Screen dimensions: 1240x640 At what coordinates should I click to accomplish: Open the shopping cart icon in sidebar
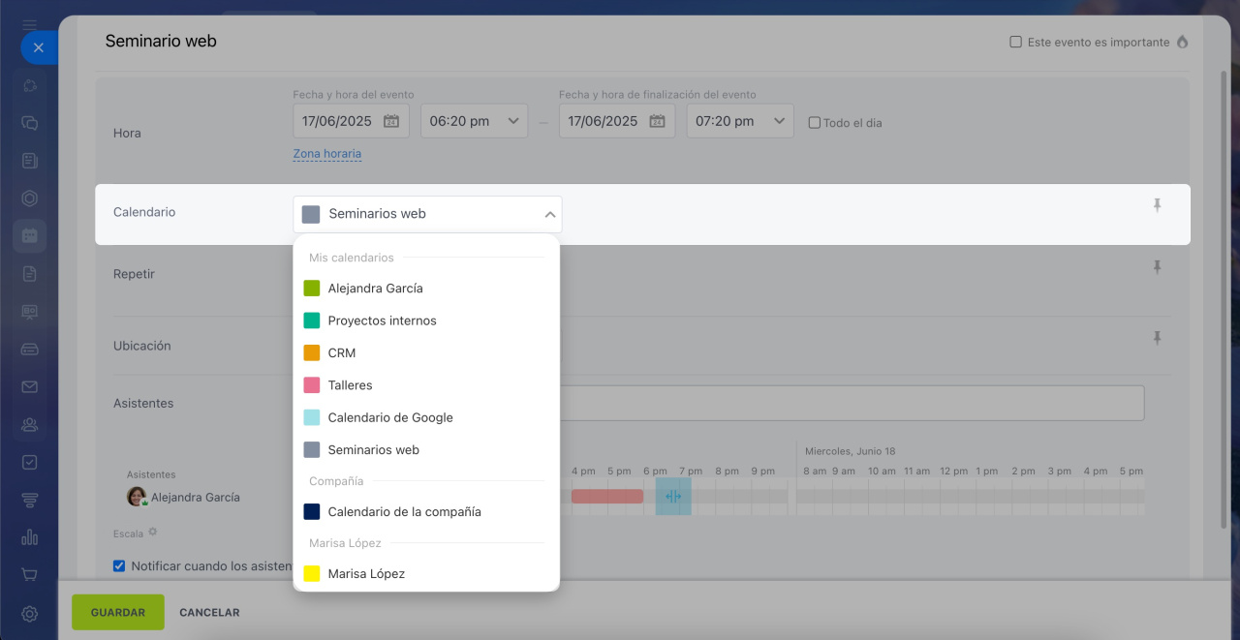click(29, 574)
